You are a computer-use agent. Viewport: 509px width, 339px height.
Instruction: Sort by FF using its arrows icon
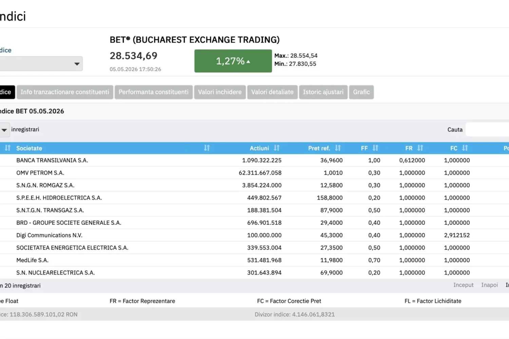(375, 148)
